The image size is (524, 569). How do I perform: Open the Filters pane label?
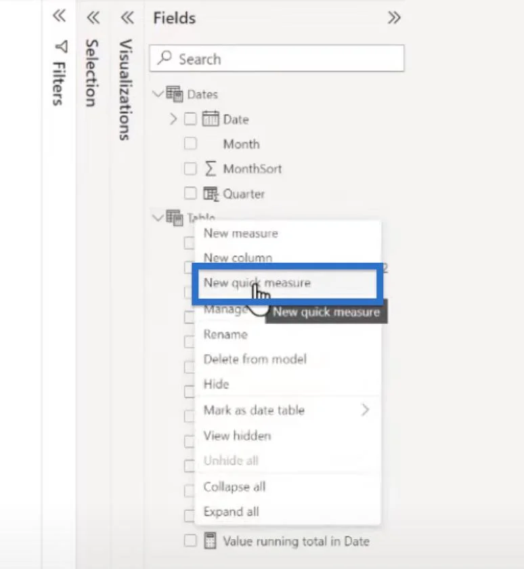(60, 84)
